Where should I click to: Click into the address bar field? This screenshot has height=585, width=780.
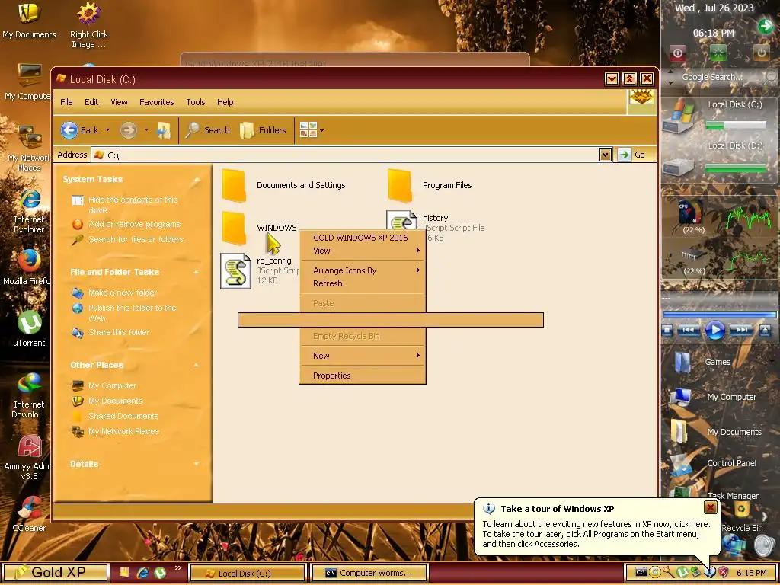click(345, 155)
